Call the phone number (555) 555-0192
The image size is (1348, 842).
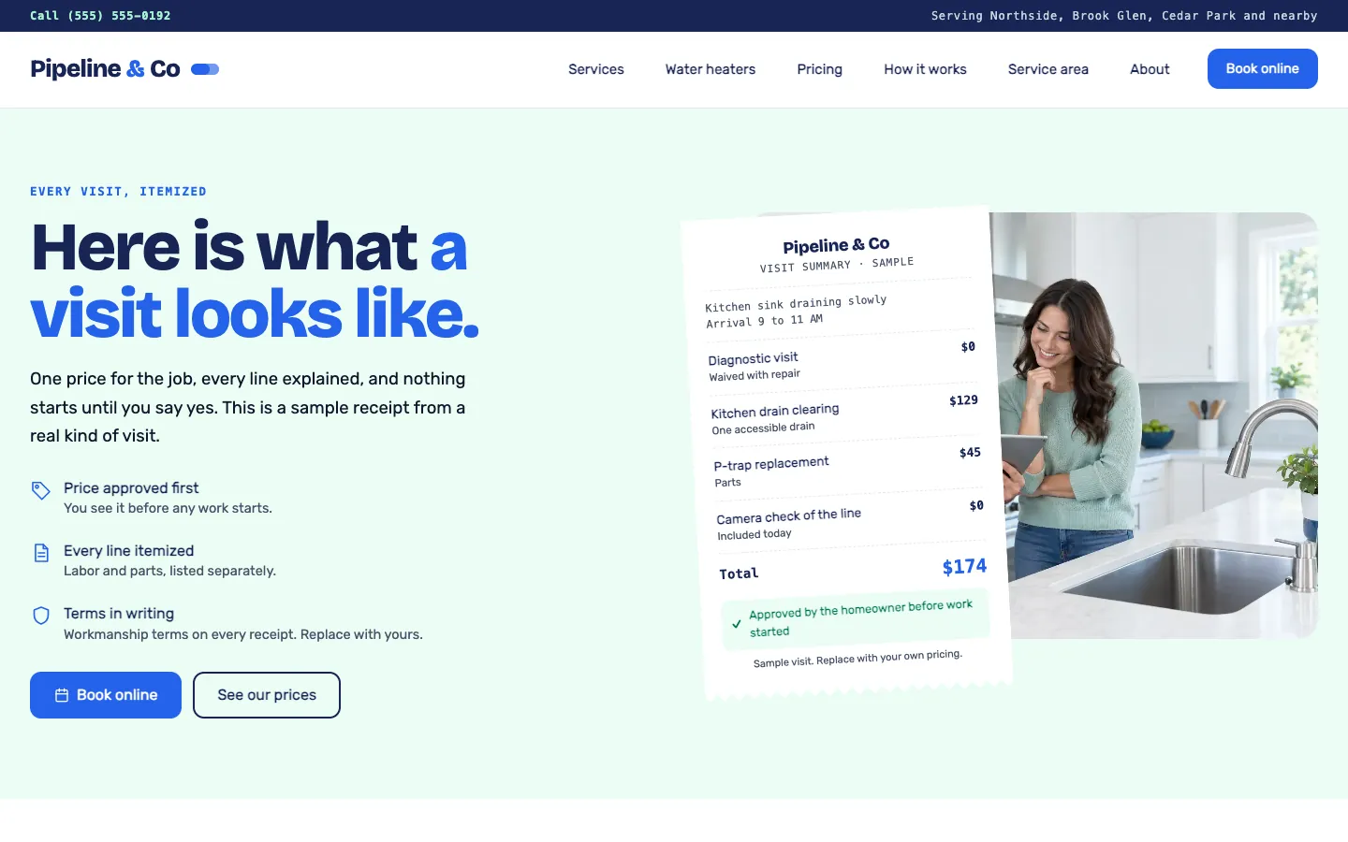point(100,16)
